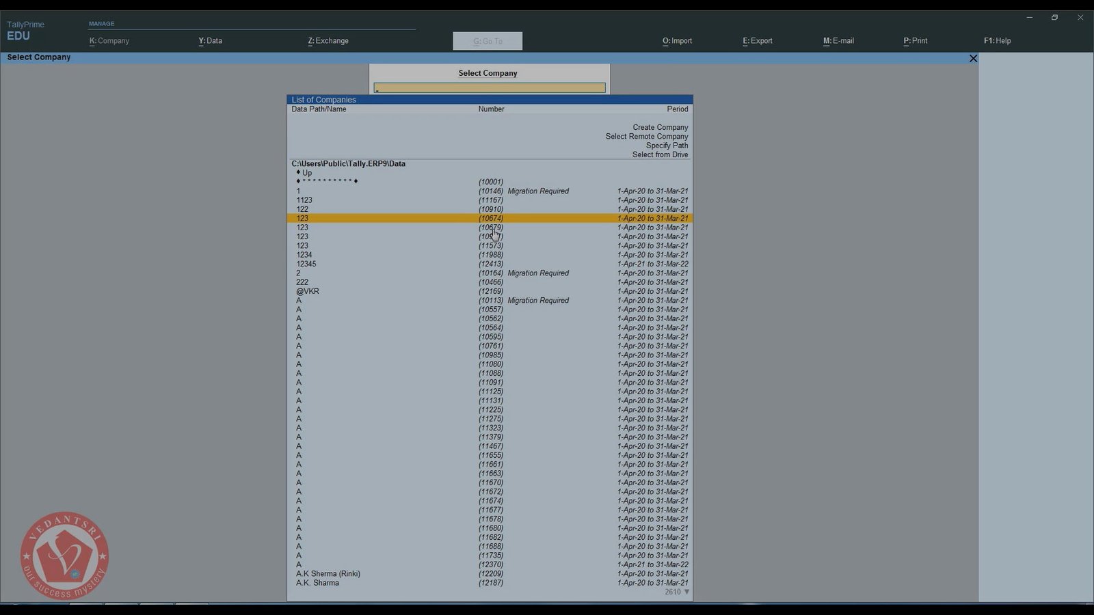Select company @VKR from the list

[x=308, y=291]
